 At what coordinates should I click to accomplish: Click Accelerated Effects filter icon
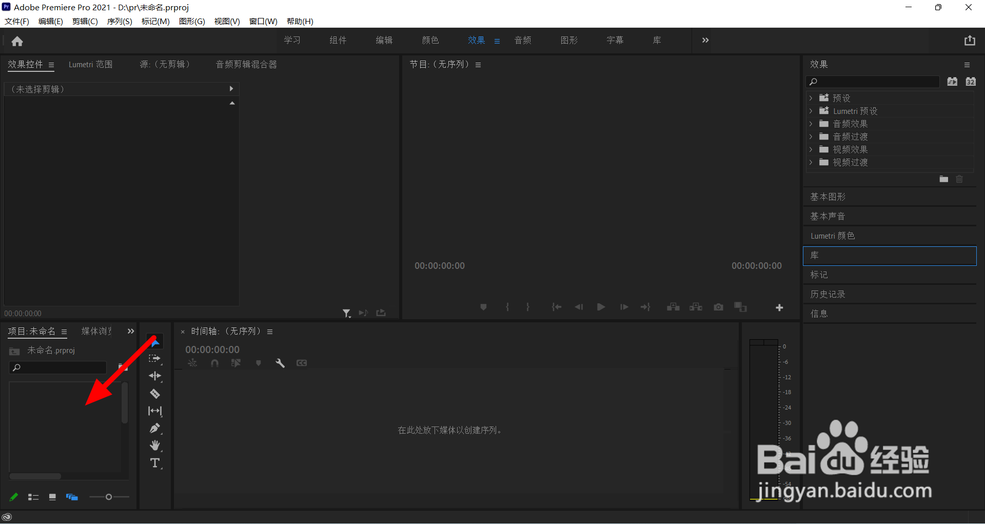(952, 82)
